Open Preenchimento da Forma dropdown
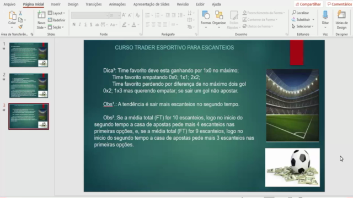The image size is (353, 198). 264,13
